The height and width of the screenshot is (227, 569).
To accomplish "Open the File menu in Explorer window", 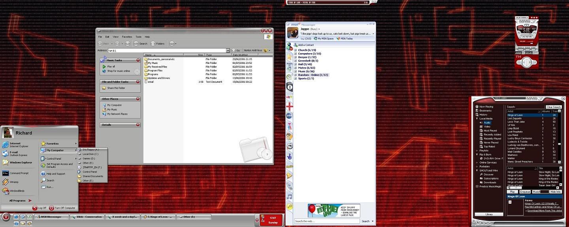I will pos(100,37).
